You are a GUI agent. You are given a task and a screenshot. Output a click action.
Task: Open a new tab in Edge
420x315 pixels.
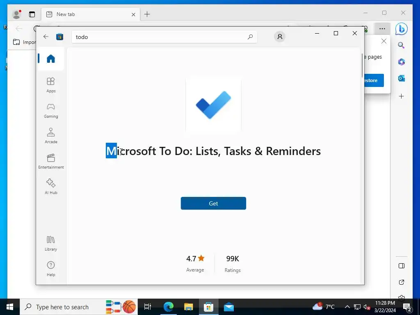147,14
